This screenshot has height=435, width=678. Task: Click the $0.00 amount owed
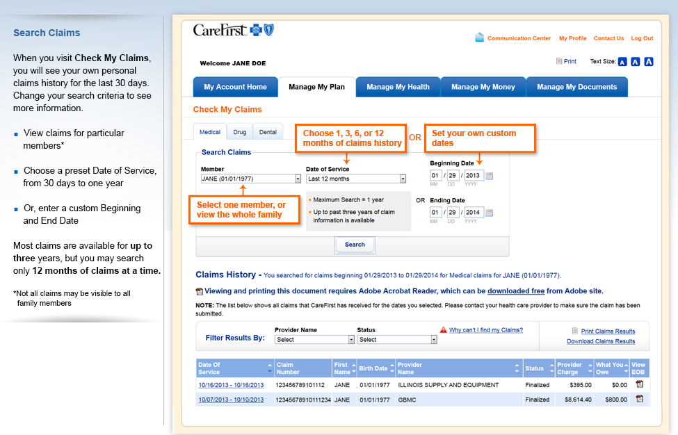point(619,385)
